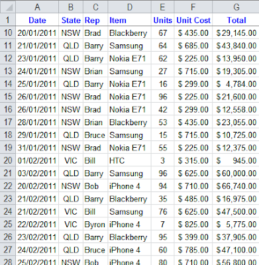Select cell with total $60,000.00
Screen dimensions: 259x265
236,174
